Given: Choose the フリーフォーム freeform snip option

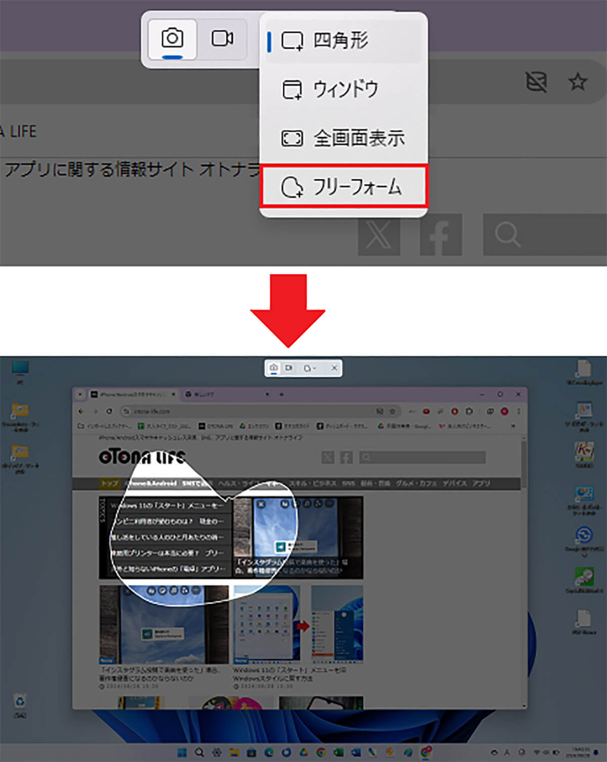Looking at the screenshot, I should pyautogui.click(x=344, y=186).
